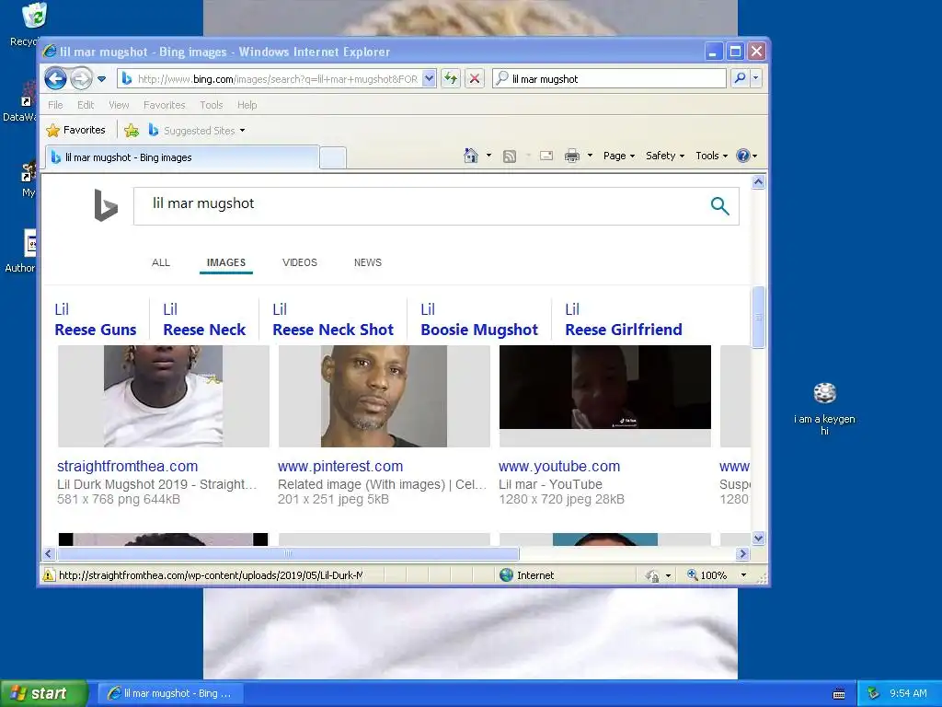Click the vertical scrollbar up arrow
Image resolution: width=942 pixels, height=707 pixels.
[x=758, y=181]
